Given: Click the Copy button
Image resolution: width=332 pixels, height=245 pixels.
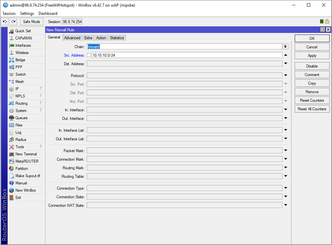Looking at the screenshot, I should pos(312,83).
